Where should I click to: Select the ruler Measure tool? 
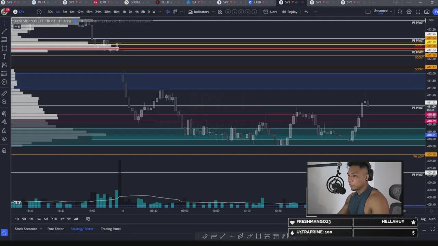[x=4, y=93]
